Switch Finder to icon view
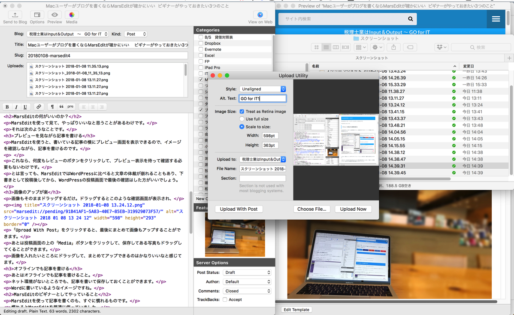The width and height of the screenshot is (514, 315). (x=316, y=48)
